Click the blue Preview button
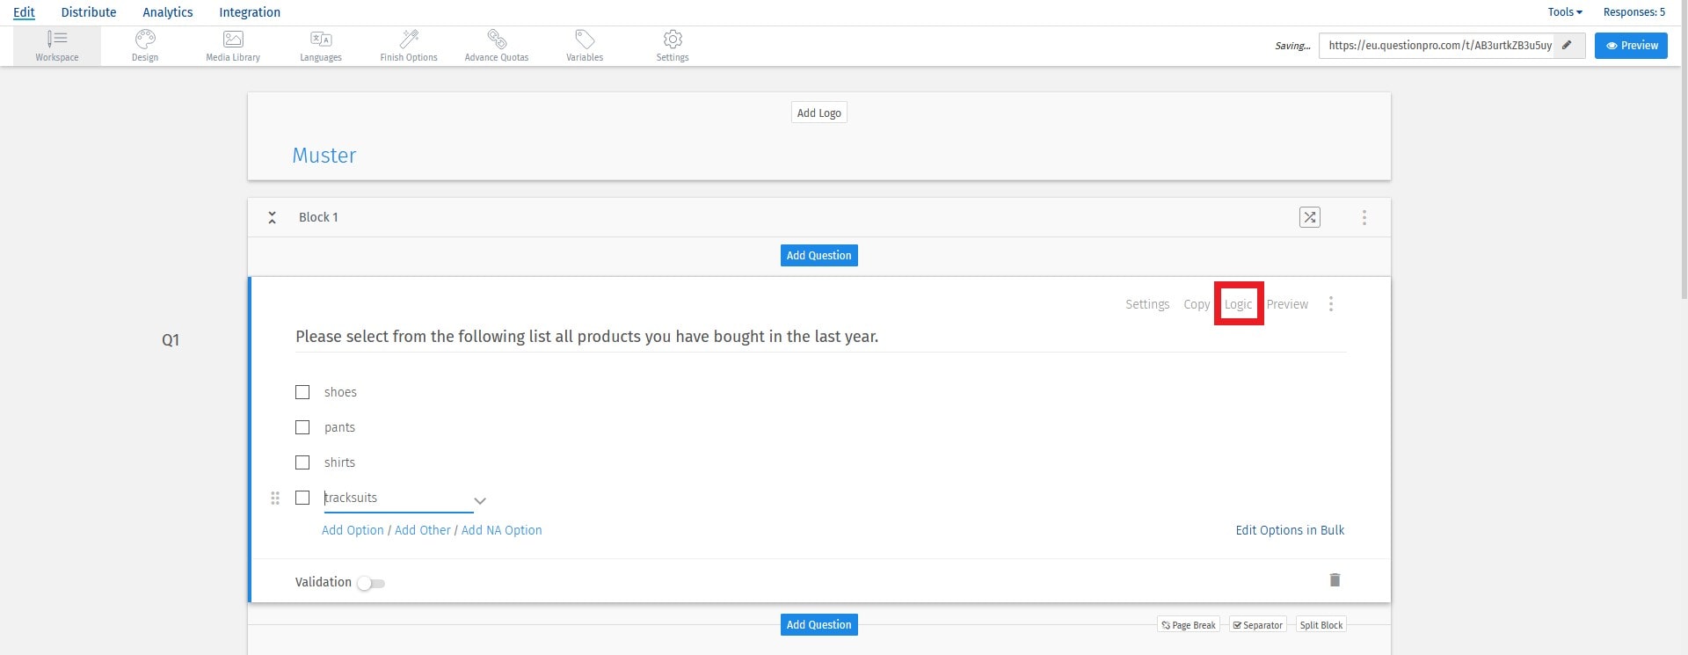 pos(1631,46)
